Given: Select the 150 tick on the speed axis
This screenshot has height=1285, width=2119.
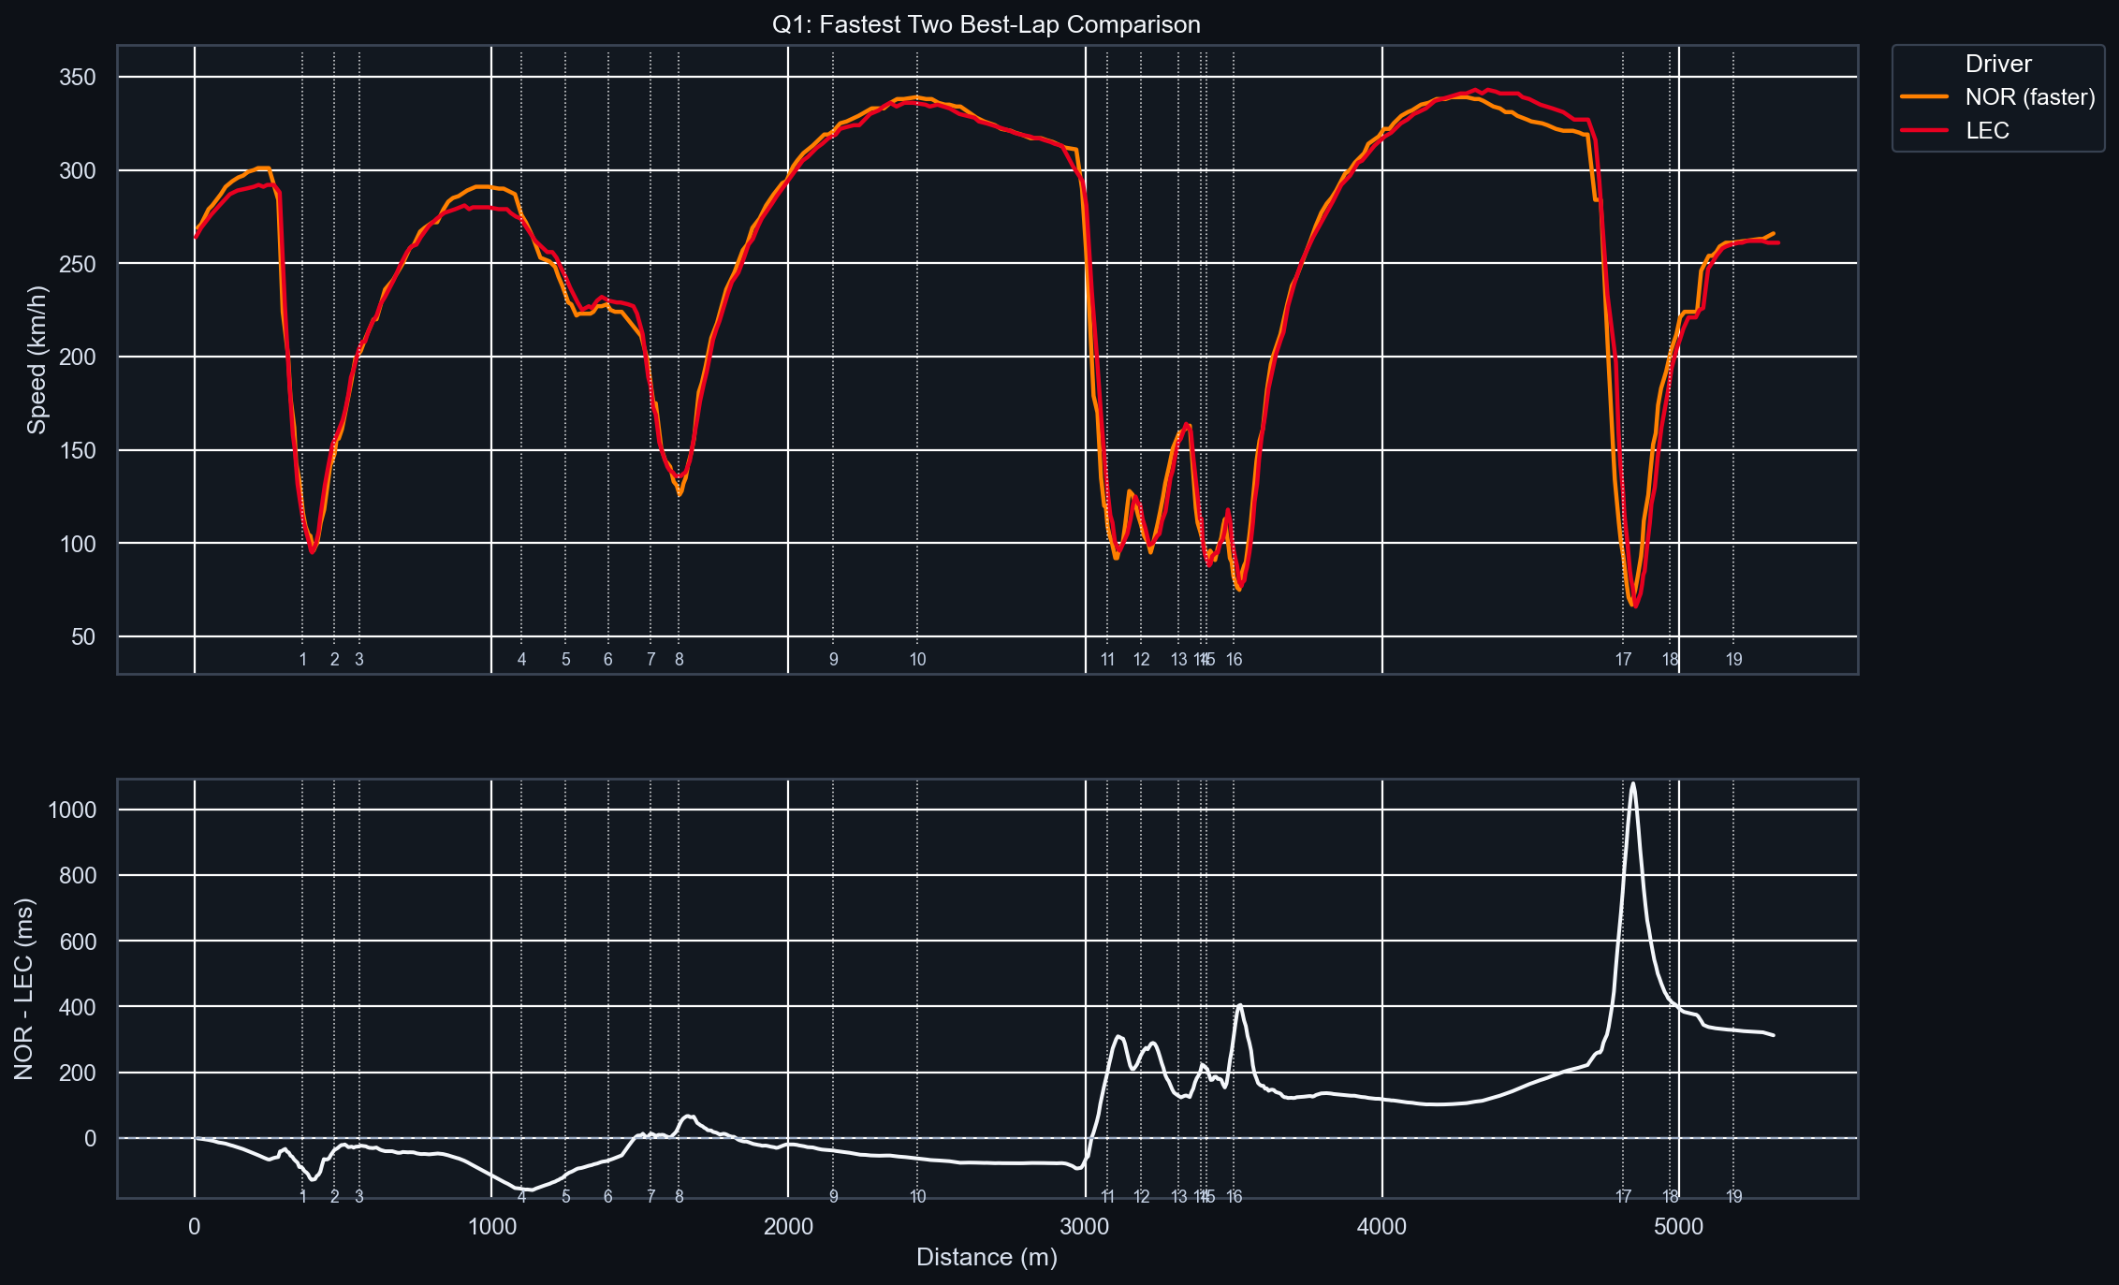Looking at the screenshot, I should pyautogui.click(x=78, y=450).
